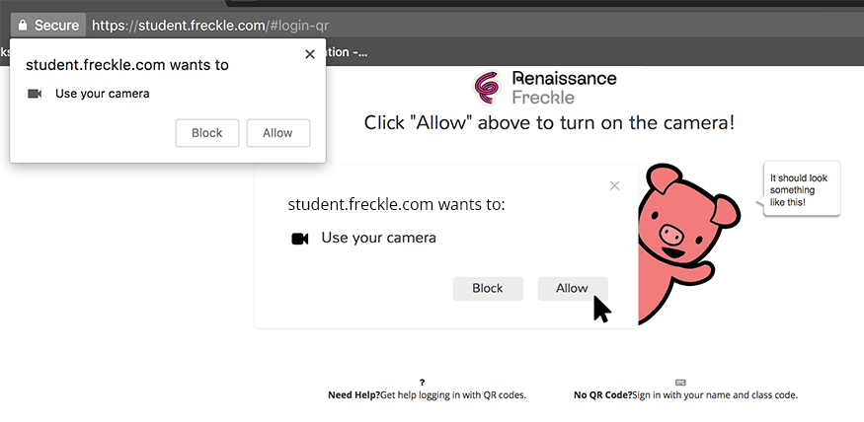Click the 'It should look something like this!' speech bubble
The height and width of the screenshot is (422, 864).
[x=802, y=189]
